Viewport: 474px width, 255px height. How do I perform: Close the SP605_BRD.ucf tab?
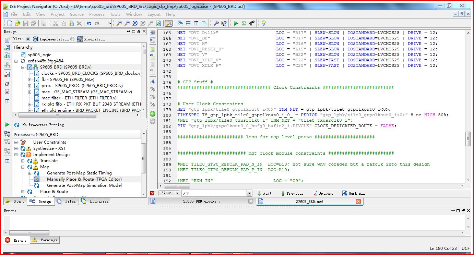click(x=358, y=202)
